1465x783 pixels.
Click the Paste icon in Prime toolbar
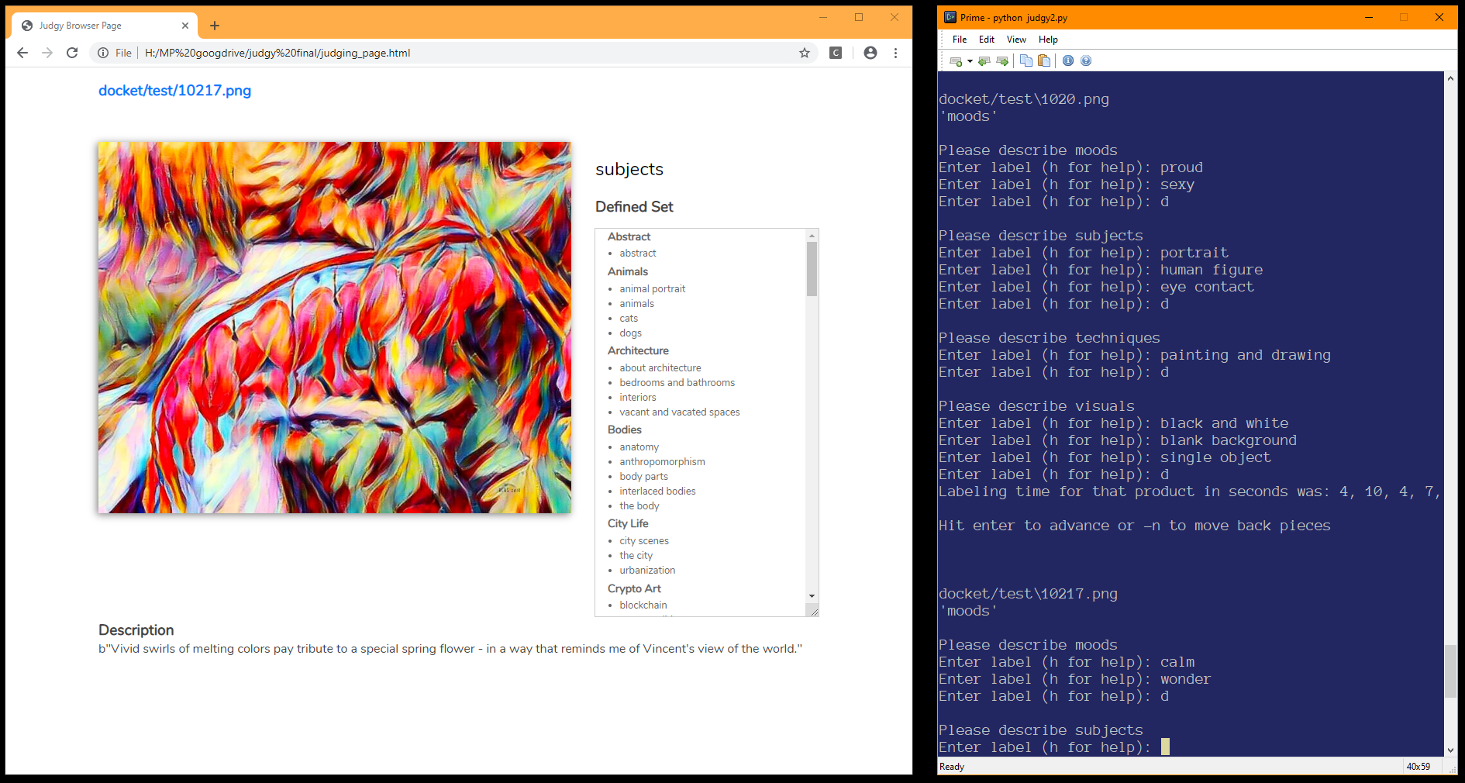(1044, 61)
